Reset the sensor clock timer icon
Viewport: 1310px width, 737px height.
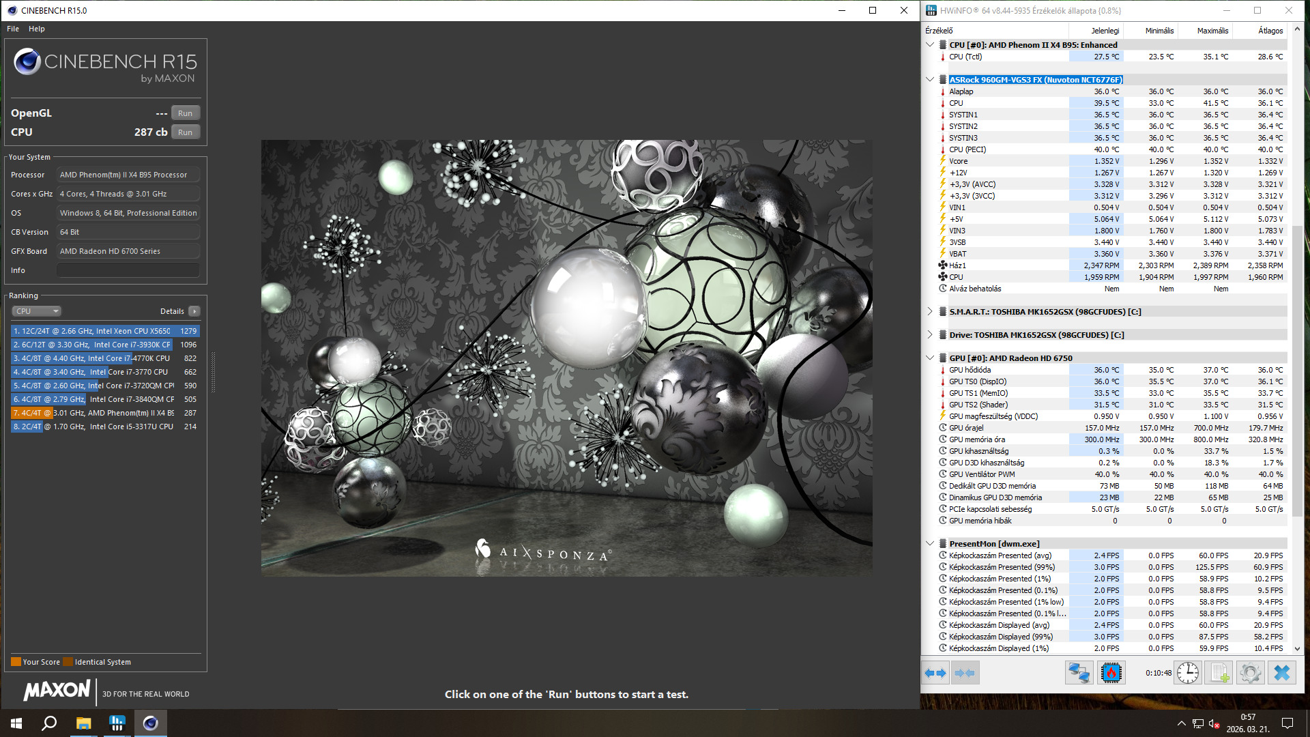click(x=1188, y=673)
